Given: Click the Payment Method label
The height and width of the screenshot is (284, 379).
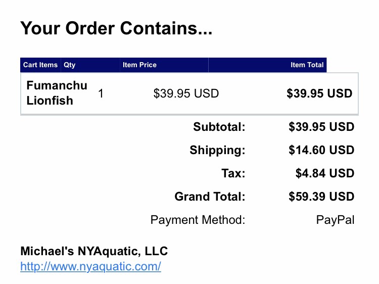Looking at the screenshot, I should (198, 220).
